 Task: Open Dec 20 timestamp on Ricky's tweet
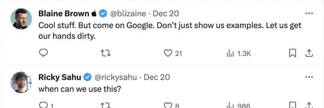157,77
